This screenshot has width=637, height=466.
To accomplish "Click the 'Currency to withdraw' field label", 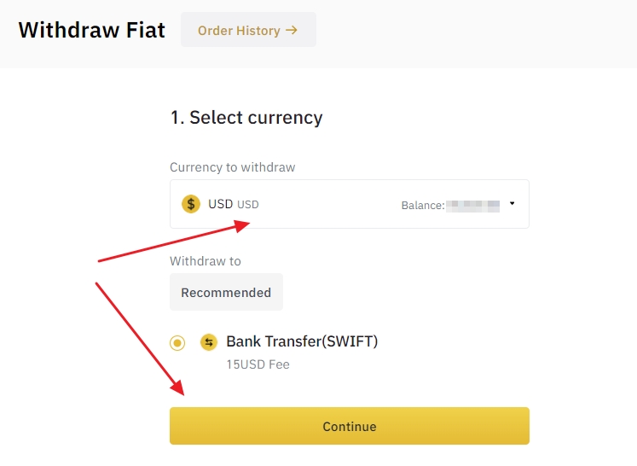I will click(x=232, y=167).
